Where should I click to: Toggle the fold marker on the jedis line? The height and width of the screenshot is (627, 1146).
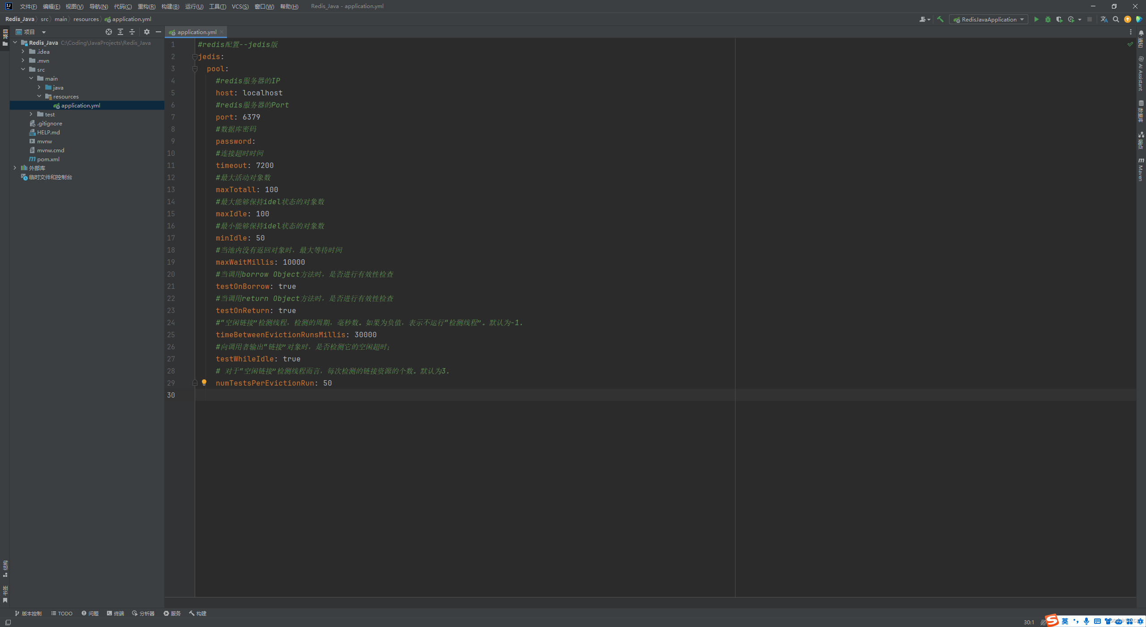195,57
